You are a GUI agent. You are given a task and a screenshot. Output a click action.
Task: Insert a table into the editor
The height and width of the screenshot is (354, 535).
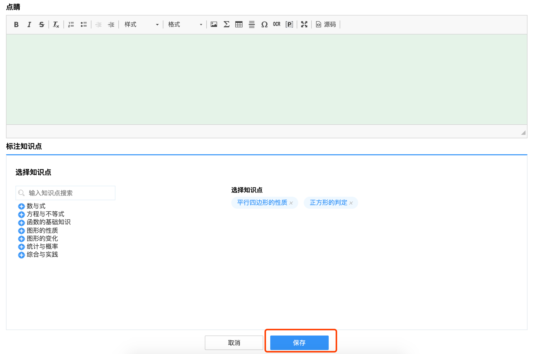coord(239,24)
